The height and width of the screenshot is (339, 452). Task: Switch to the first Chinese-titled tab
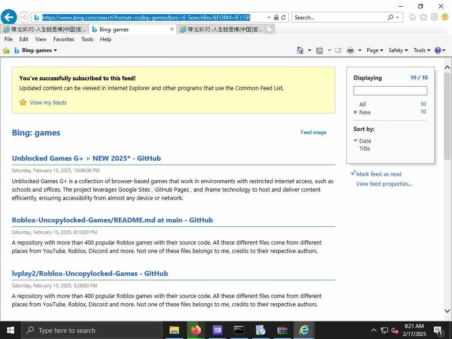(x=45, y=29)
